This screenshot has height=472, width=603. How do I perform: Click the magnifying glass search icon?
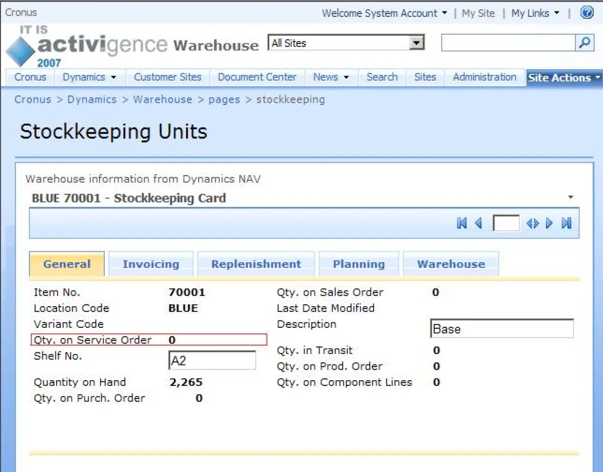point(584,43)
